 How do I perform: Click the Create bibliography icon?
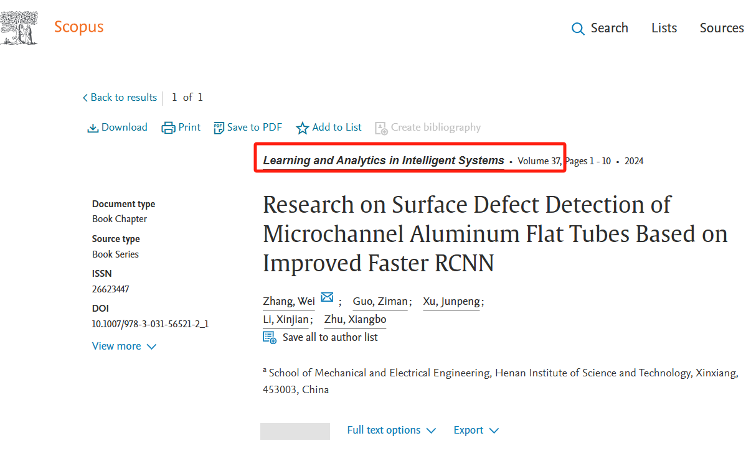(x=381, y=128)
